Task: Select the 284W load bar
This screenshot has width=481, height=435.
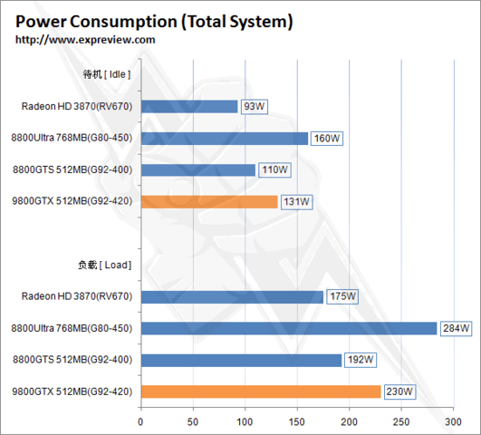Action: 289,328
